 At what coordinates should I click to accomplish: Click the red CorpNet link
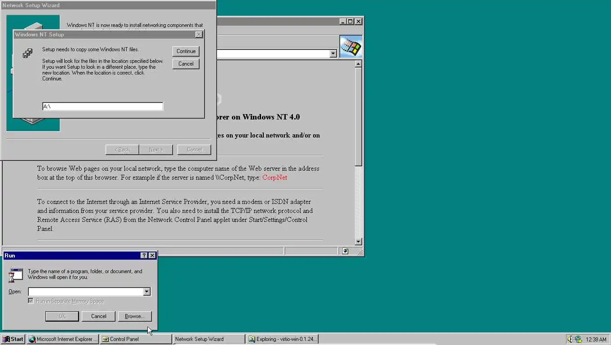275,177
